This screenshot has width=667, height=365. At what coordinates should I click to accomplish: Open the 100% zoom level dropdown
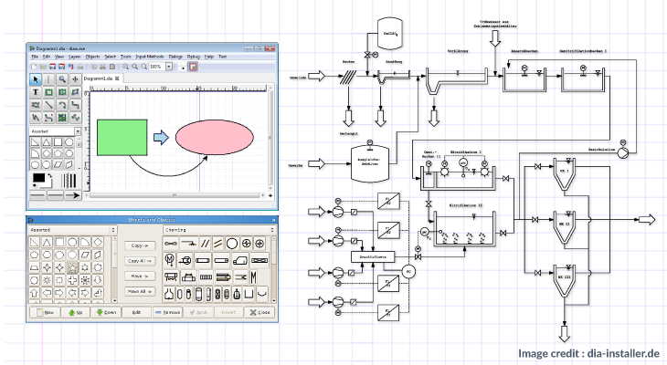pyautogui.click(x=170, y=67)
